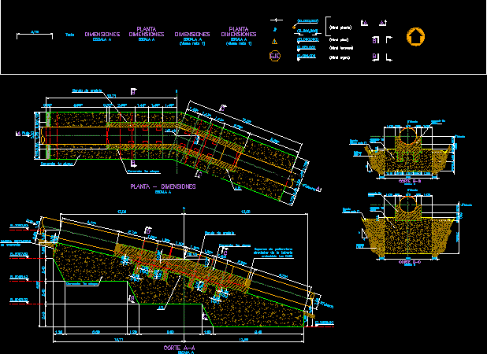Select section mark B below the plan view
This screenshot has height=354, width=487.
[133, 163]
